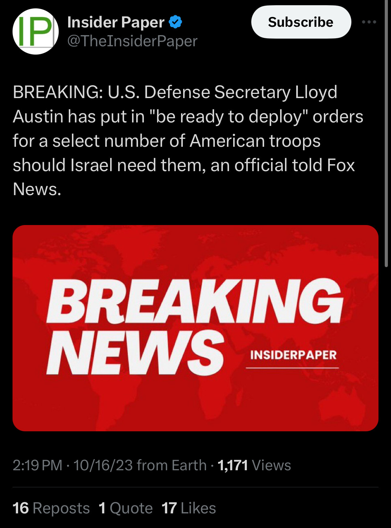Tap the blue verified badge
This screenshot has height=528, width=391.
tap(176, 22)
